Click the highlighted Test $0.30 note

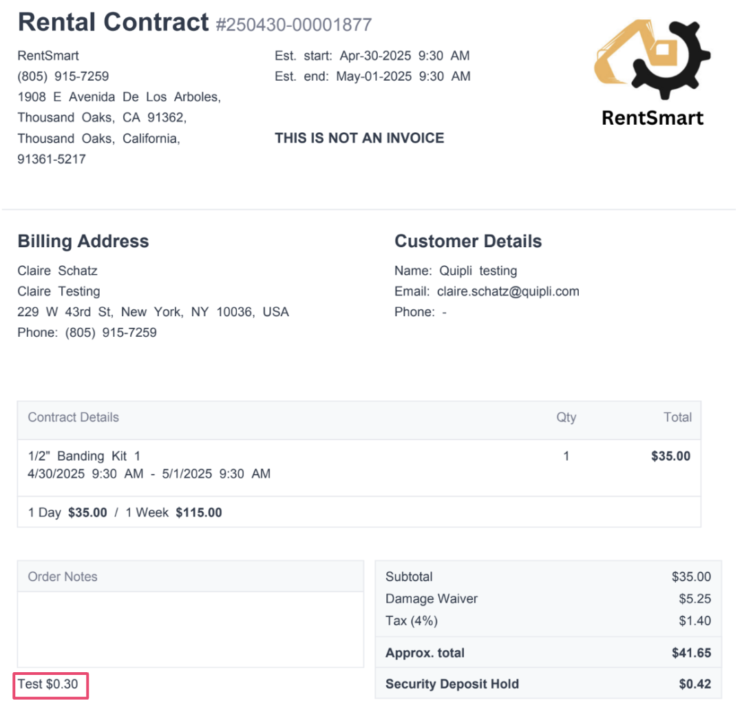click(x=50, y=685)
